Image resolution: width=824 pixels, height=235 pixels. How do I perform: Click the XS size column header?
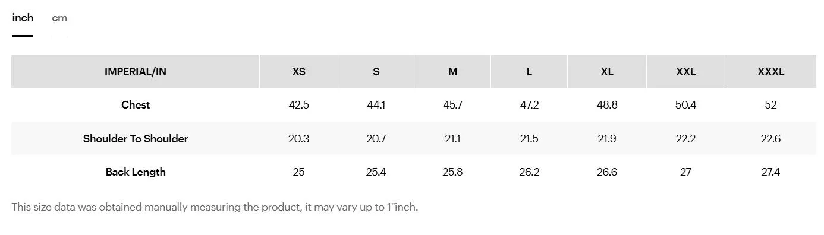click(299, 72)
